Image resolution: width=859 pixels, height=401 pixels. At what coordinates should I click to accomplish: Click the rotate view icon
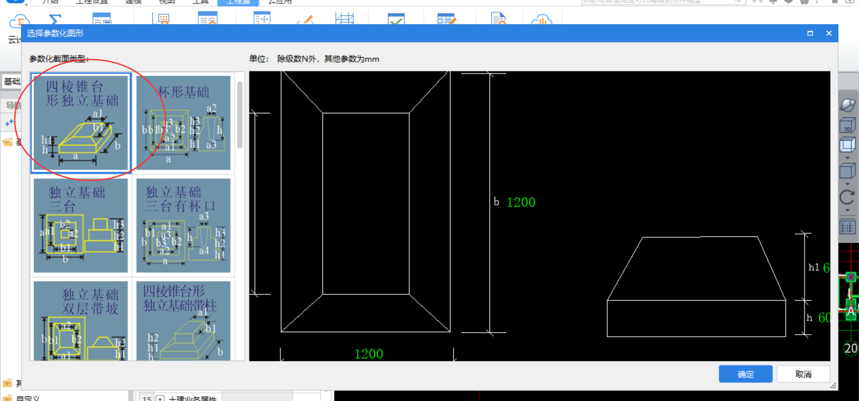pos(847,197)
